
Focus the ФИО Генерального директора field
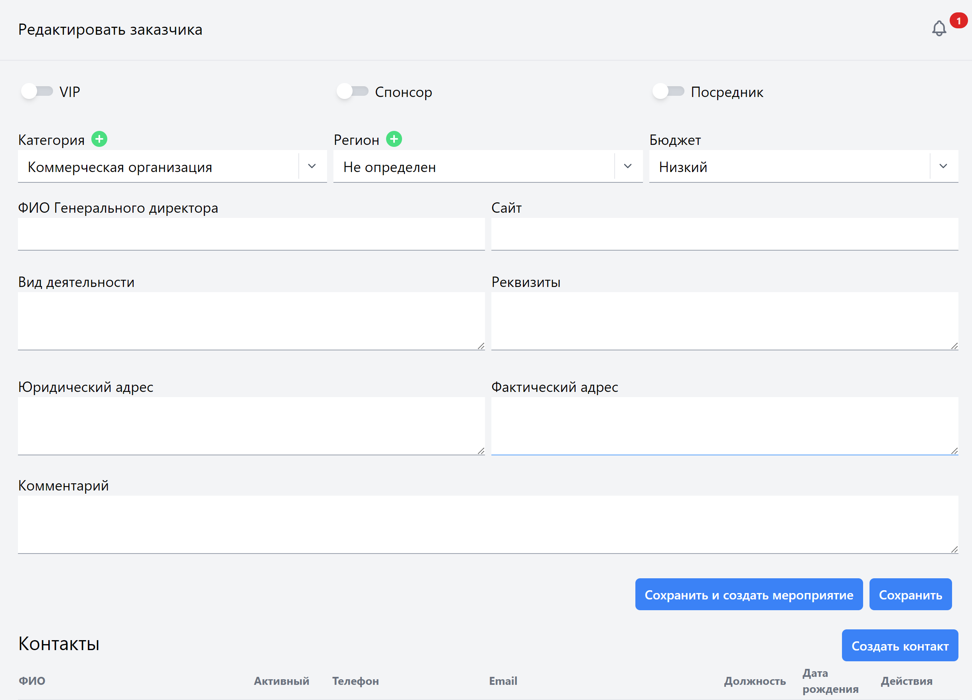point(251,234)
